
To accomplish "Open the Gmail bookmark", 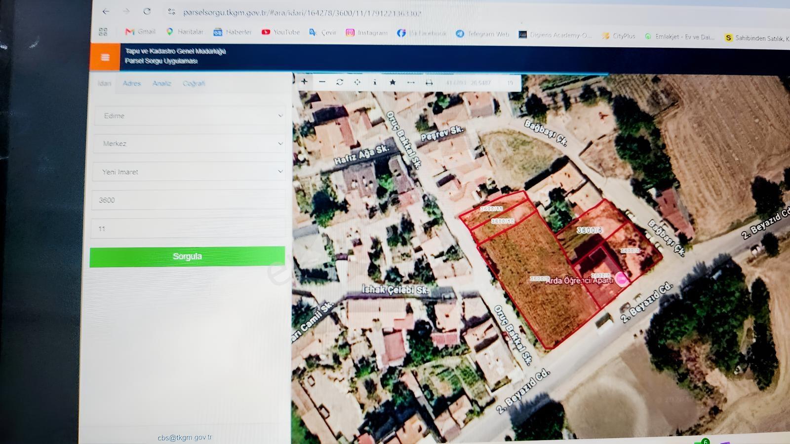I will pos(140,32).
